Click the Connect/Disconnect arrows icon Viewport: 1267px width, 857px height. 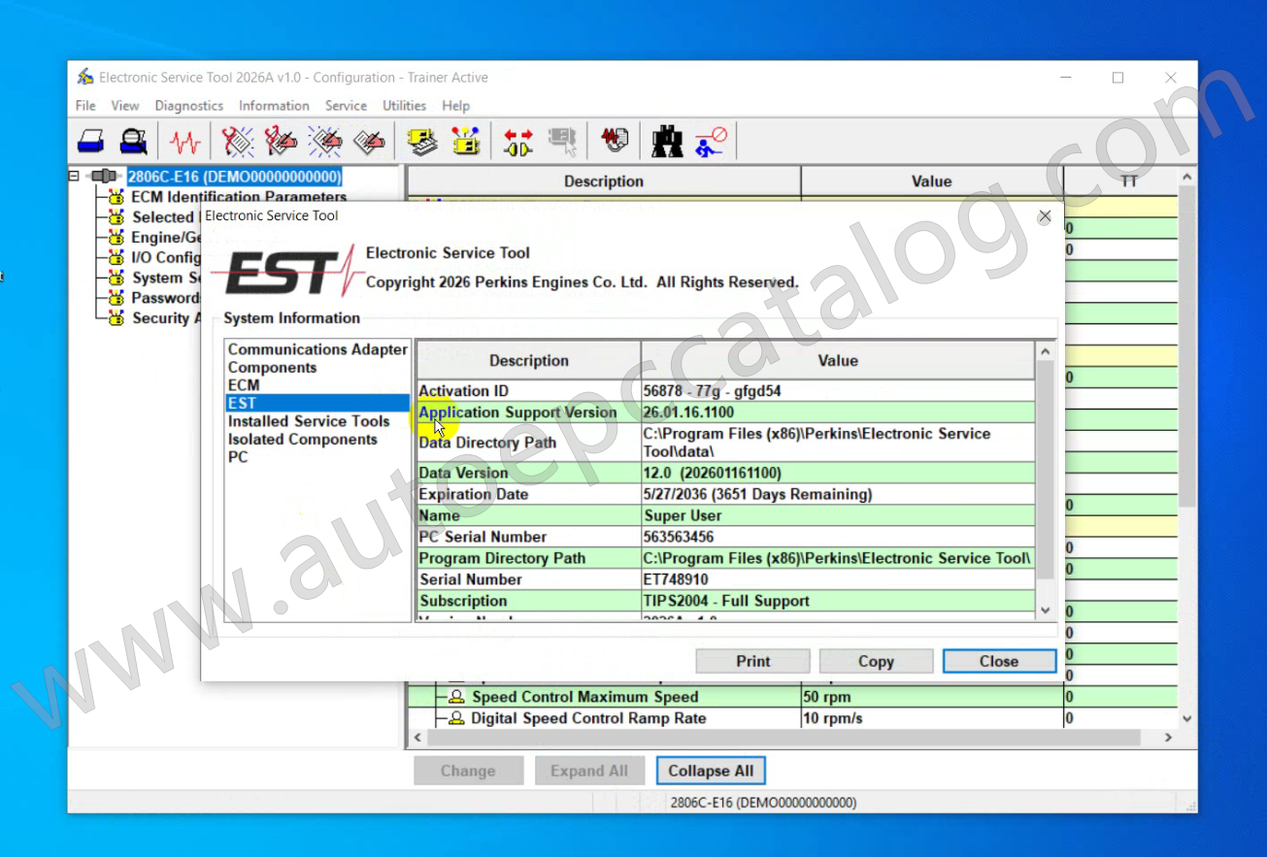point(518,142)
